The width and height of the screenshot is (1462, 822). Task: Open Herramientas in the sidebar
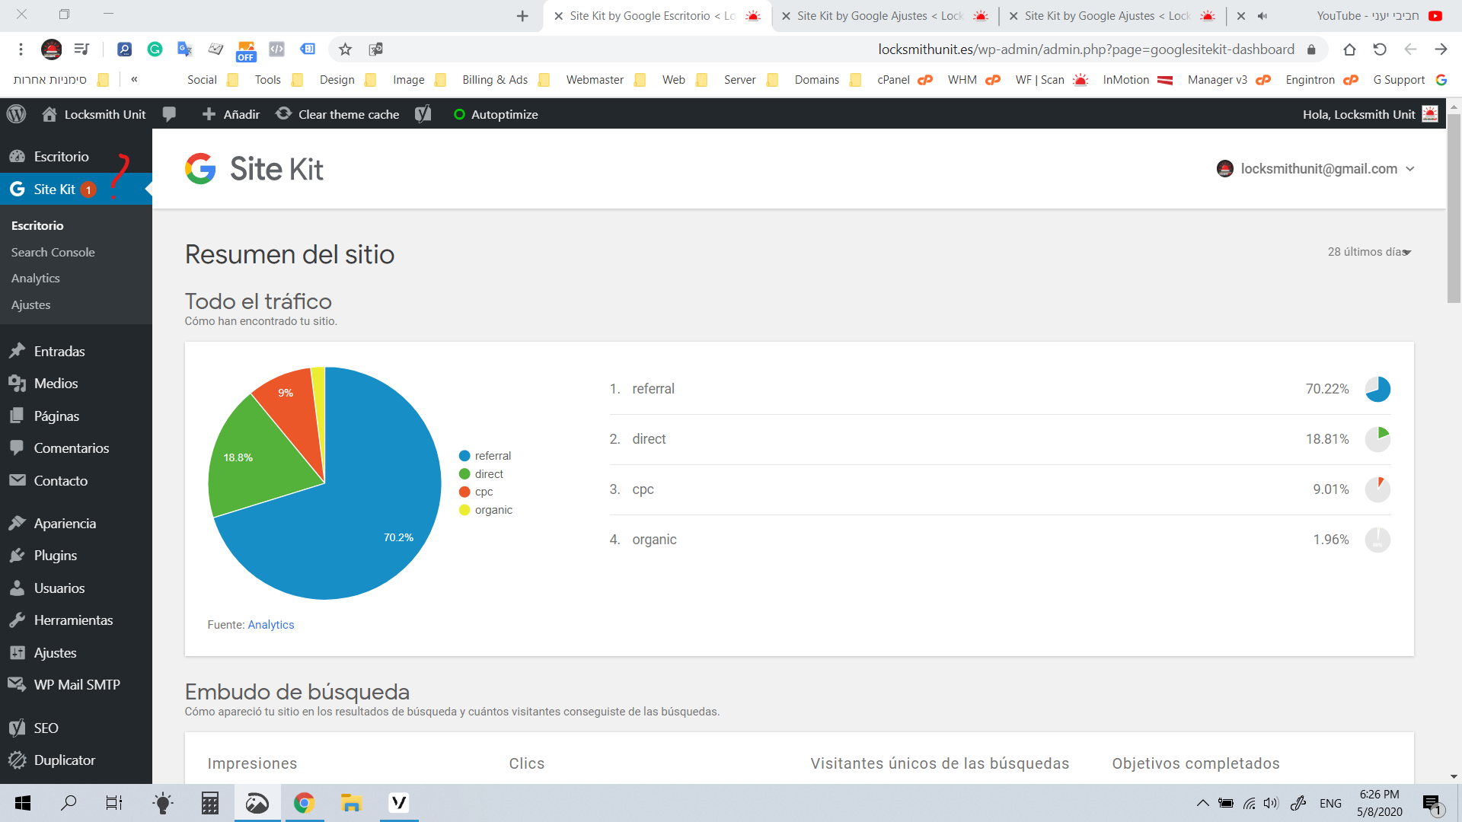click(76, 620)
